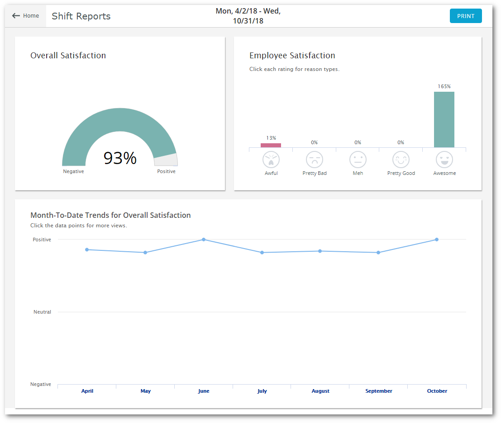
Task: Click the date range in the header
Action: click(x=248, y=16)
